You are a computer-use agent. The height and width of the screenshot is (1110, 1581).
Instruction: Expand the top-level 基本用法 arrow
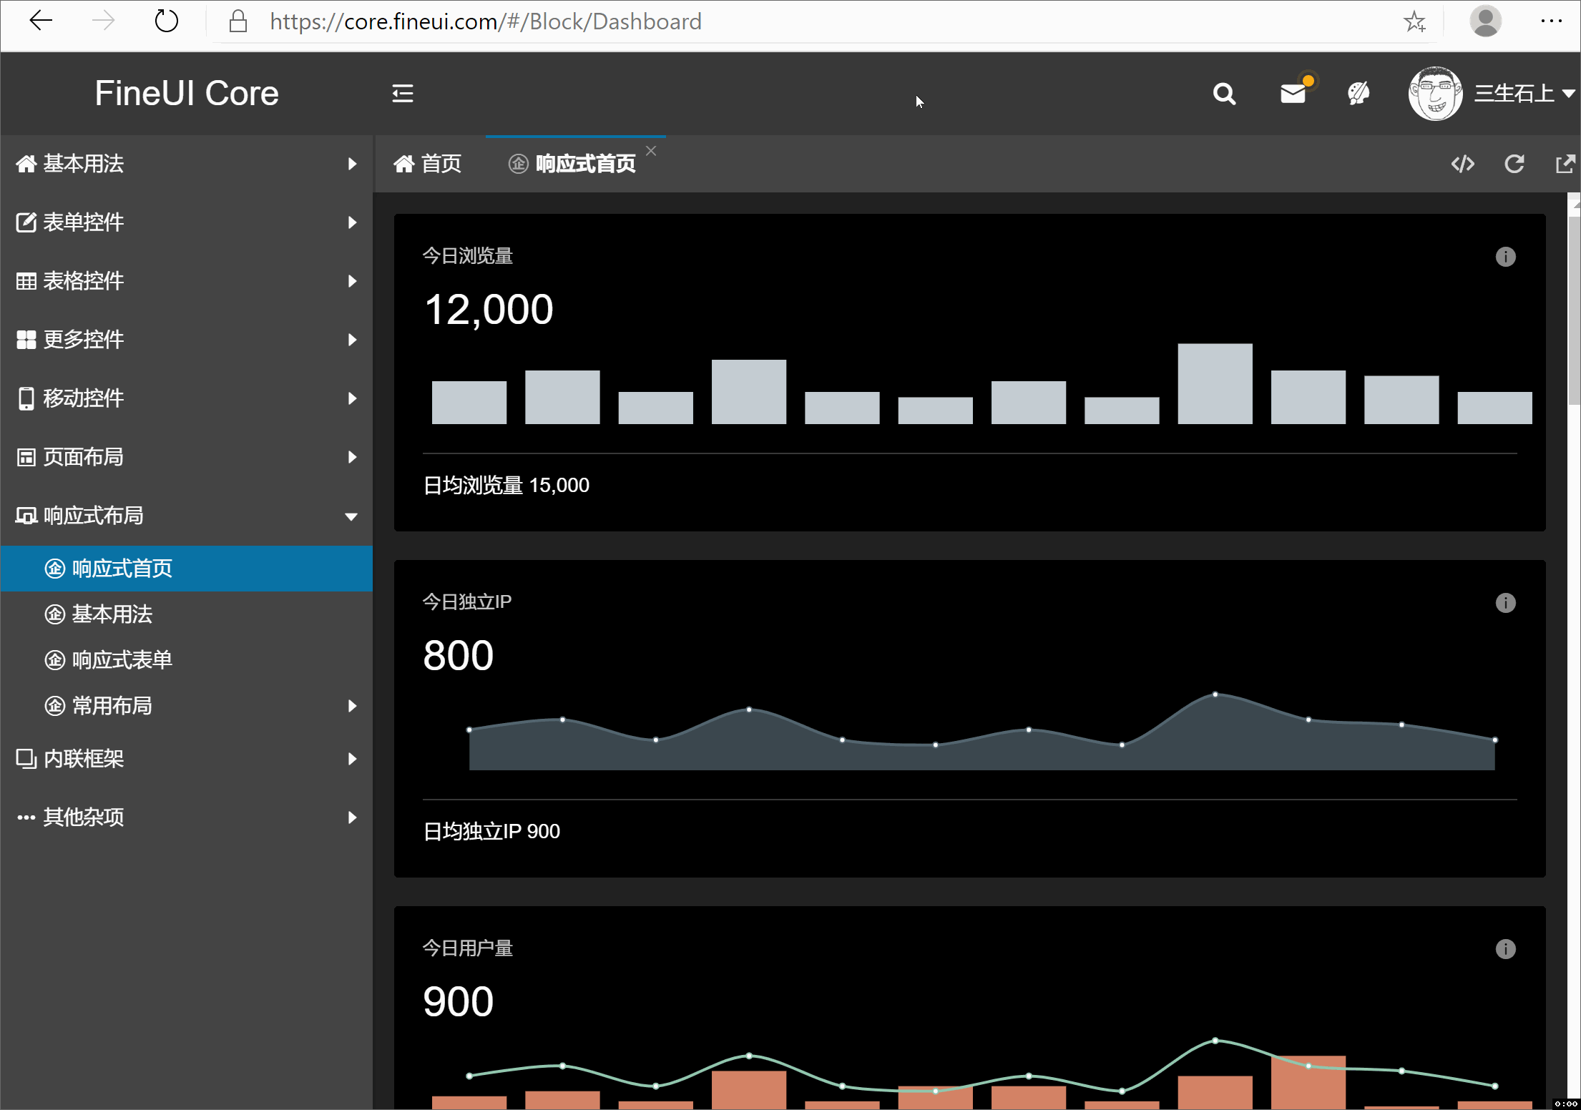click(352, 164)
